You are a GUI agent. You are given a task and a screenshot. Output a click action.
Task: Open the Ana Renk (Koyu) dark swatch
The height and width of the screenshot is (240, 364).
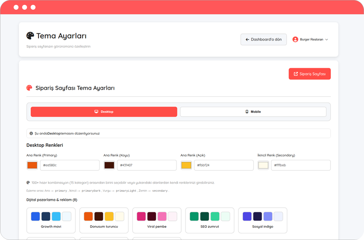point(109,165)
